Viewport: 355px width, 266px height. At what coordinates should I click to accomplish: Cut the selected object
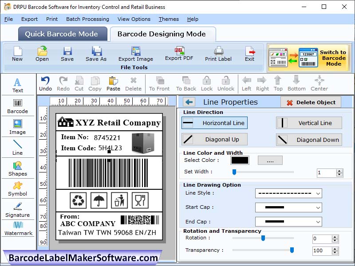tap(79, 84)
